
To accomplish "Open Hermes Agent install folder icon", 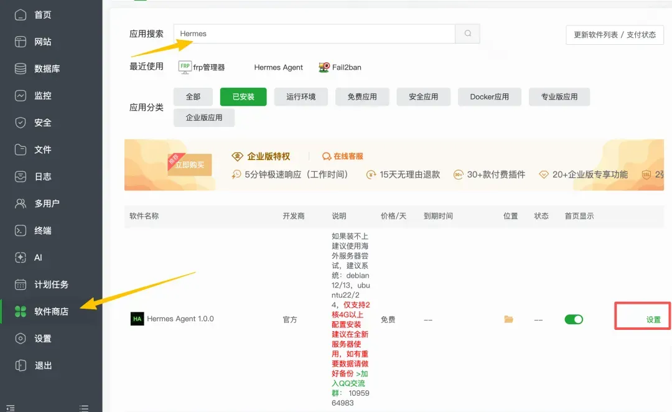I will (509, 319).
